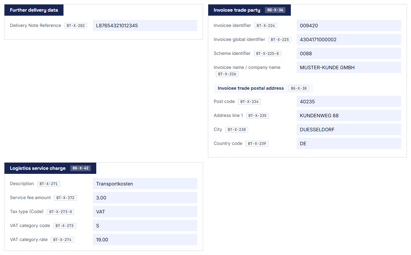
Task: Click the BT-X-238 tag badge
Action: point(237,130)
